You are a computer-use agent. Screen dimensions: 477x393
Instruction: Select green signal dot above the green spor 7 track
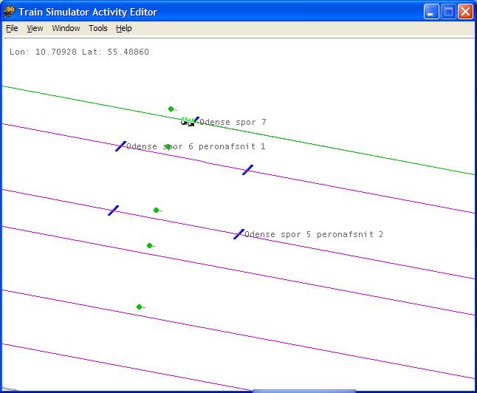point(171,109)
